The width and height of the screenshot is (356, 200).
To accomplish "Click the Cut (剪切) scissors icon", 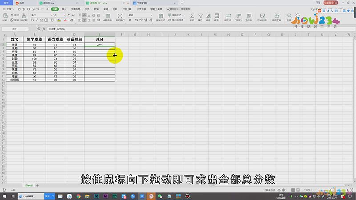I will (12, 15).
